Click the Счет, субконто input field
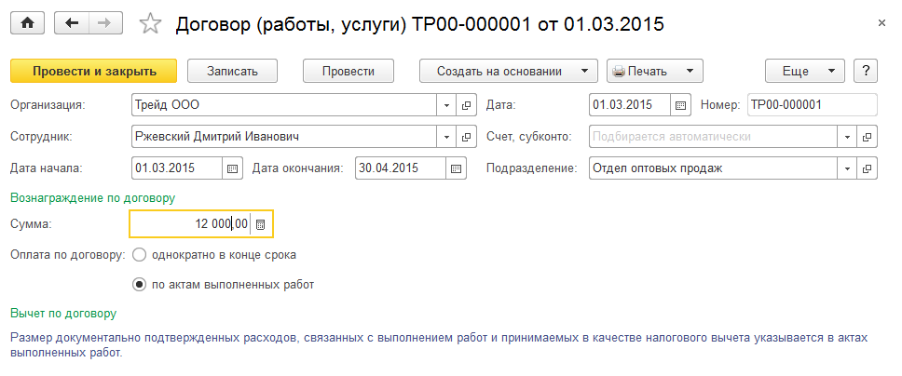This screenshot has width=902, height=376. [714, 137]
